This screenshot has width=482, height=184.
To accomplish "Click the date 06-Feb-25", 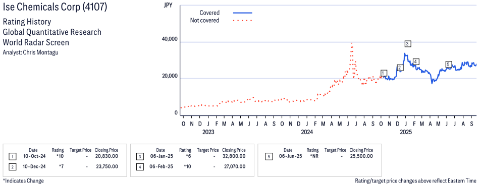I will (x=161, y=166).
